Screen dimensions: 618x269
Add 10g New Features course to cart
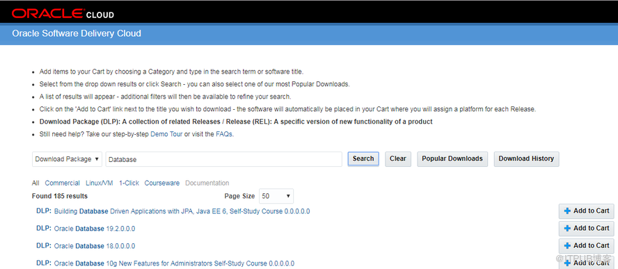click(587, 262)
